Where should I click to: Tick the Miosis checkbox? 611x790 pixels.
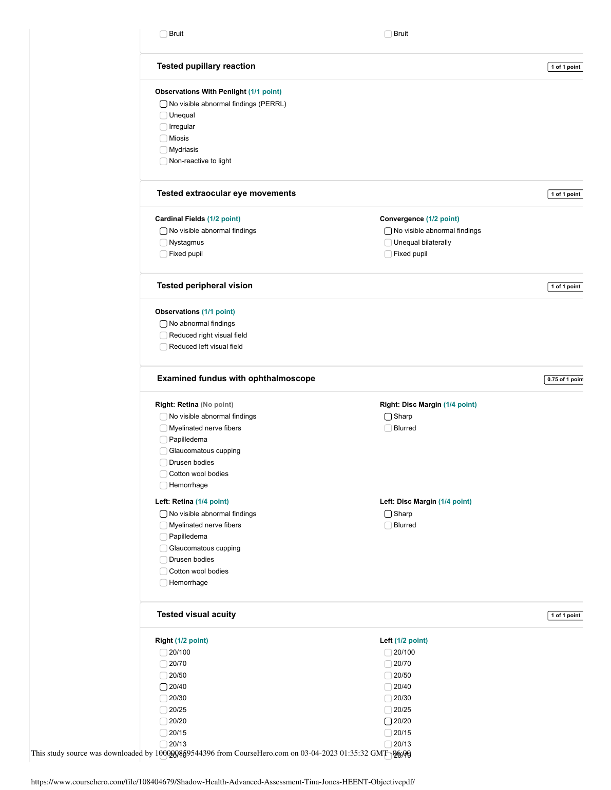[163, 139]
